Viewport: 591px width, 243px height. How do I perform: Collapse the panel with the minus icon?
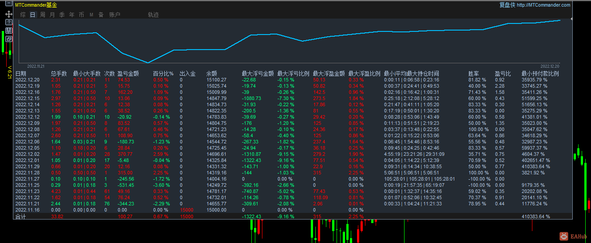(x=8, y=4)
